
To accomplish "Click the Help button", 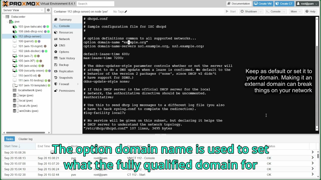I will pos(310,11).
